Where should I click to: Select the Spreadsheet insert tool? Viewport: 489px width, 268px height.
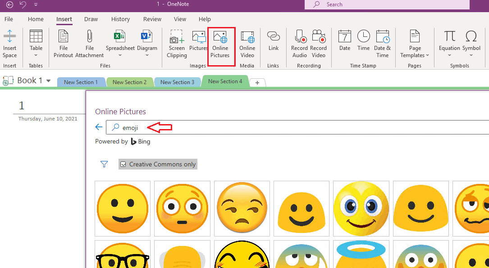[x=119, y=43]
